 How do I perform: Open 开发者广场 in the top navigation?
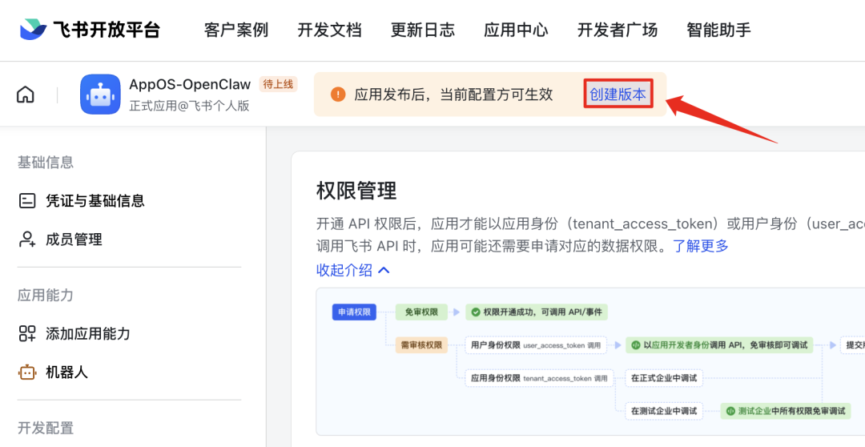[x=618, y=30]
